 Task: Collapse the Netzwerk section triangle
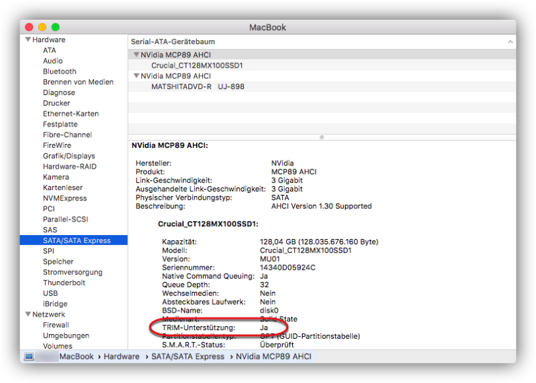(28, 314)
